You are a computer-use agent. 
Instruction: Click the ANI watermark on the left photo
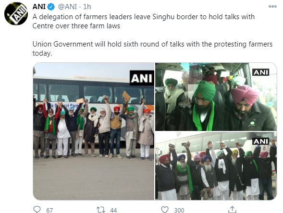point(142,78)
